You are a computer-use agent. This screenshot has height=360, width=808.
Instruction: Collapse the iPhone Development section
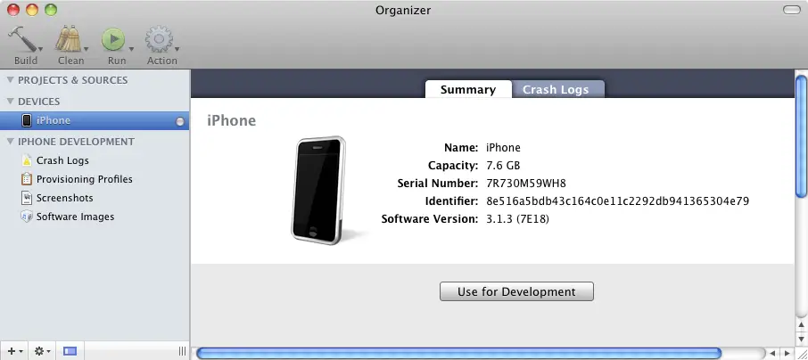(10, 141)
